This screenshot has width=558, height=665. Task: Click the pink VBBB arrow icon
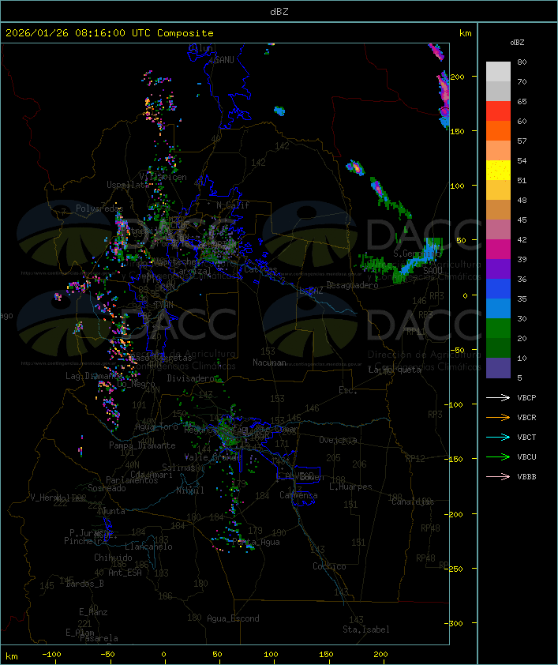click(x=499, y=476)
